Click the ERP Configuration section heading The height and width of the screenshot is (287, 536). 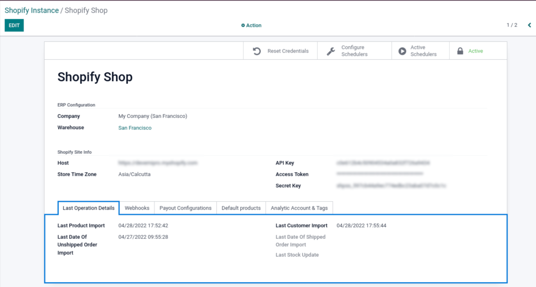(x=76, y=105)
